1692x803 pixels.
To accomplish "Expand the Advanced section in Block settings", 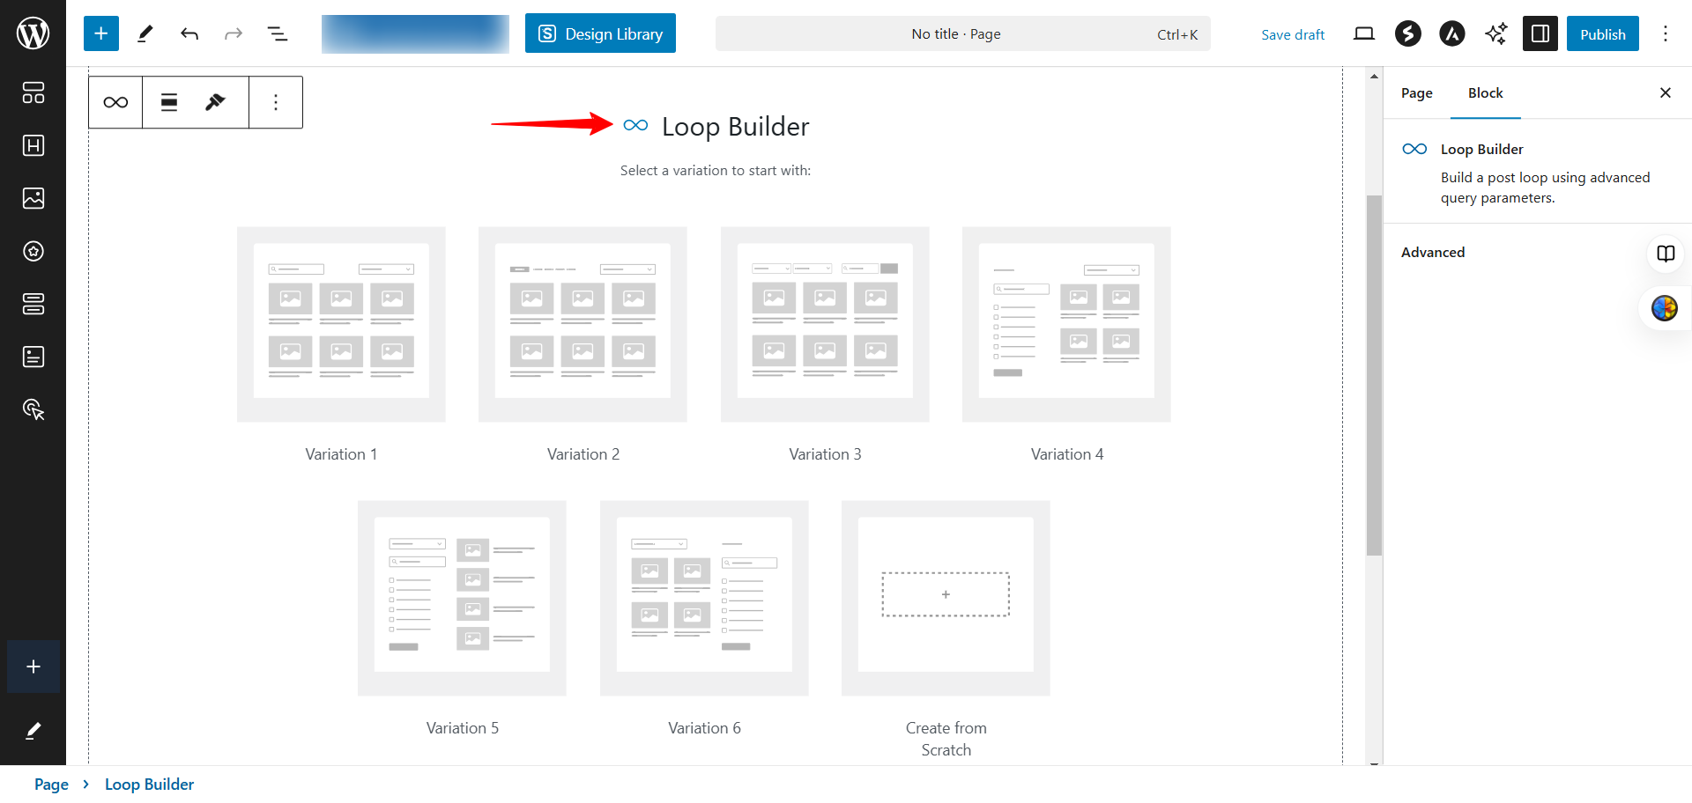I will tap(1433, 252).
